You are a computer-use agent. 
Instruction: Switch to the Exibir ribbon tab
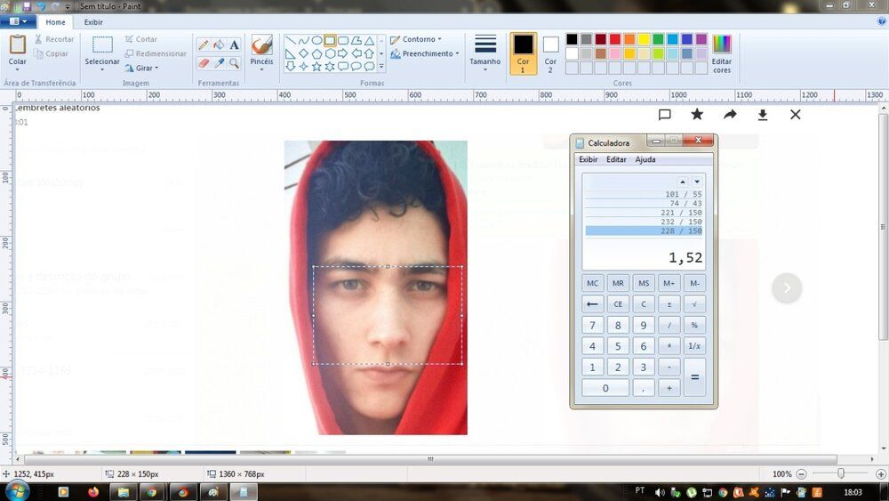tap(93, 22)
